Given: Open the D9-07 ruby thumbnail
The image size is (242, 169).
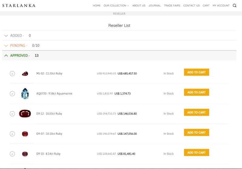Looking at the screenshot, I should point(25,134).
